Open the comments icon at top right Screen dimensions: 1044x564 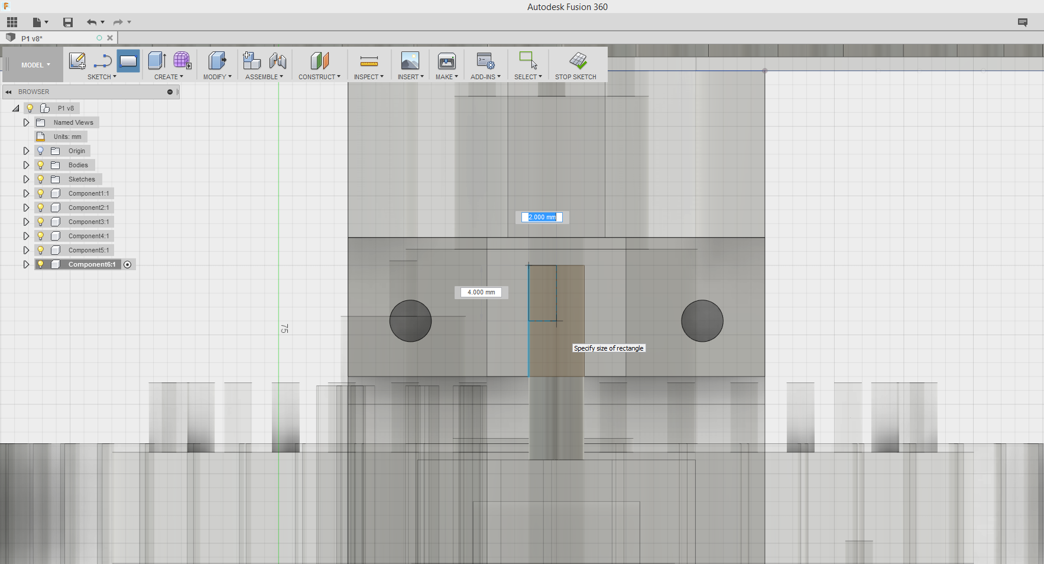click(x=1023, y=22)
